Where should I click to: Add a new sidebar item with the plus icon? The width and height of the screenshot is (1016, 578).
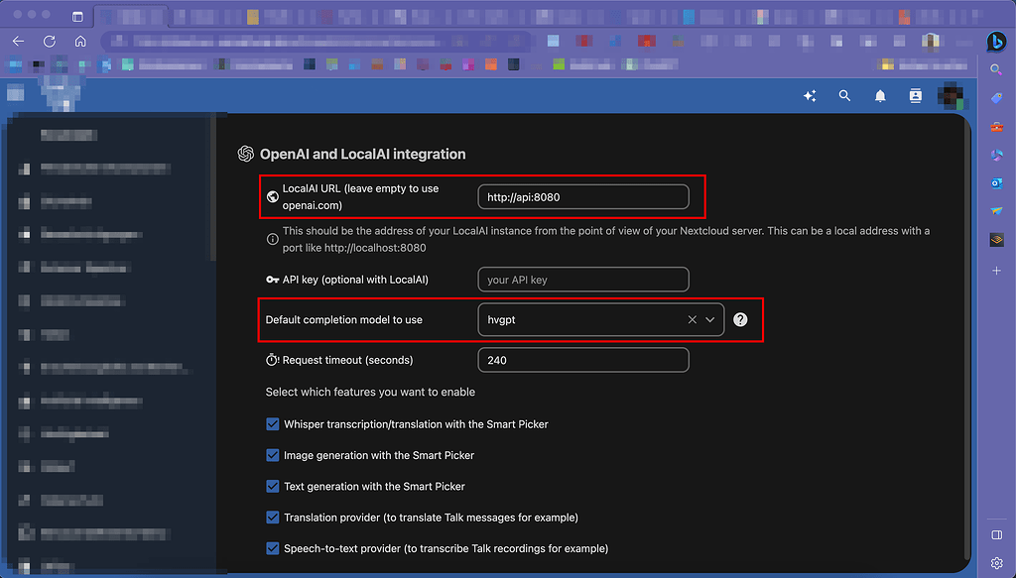pyautogui.click(x=996, y=269)
